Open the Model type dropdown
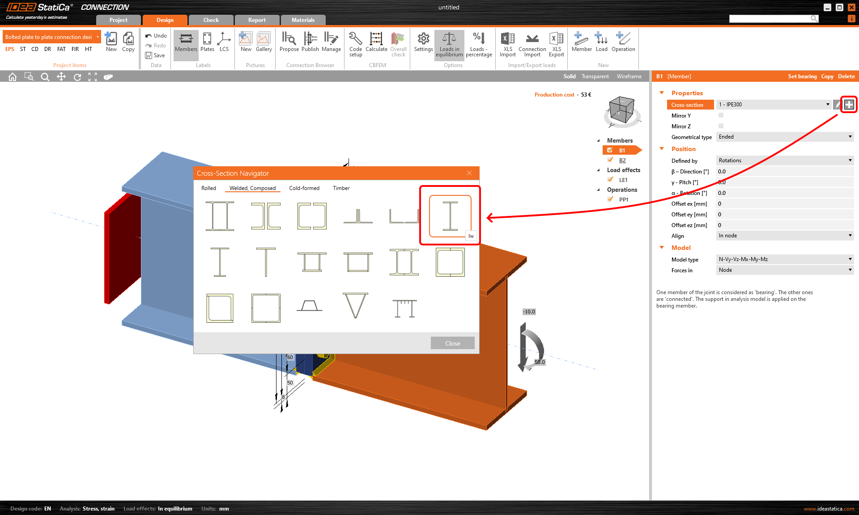The width and height of the screenshot is (859, 515). pyautogui.click(x=785, y=259)
